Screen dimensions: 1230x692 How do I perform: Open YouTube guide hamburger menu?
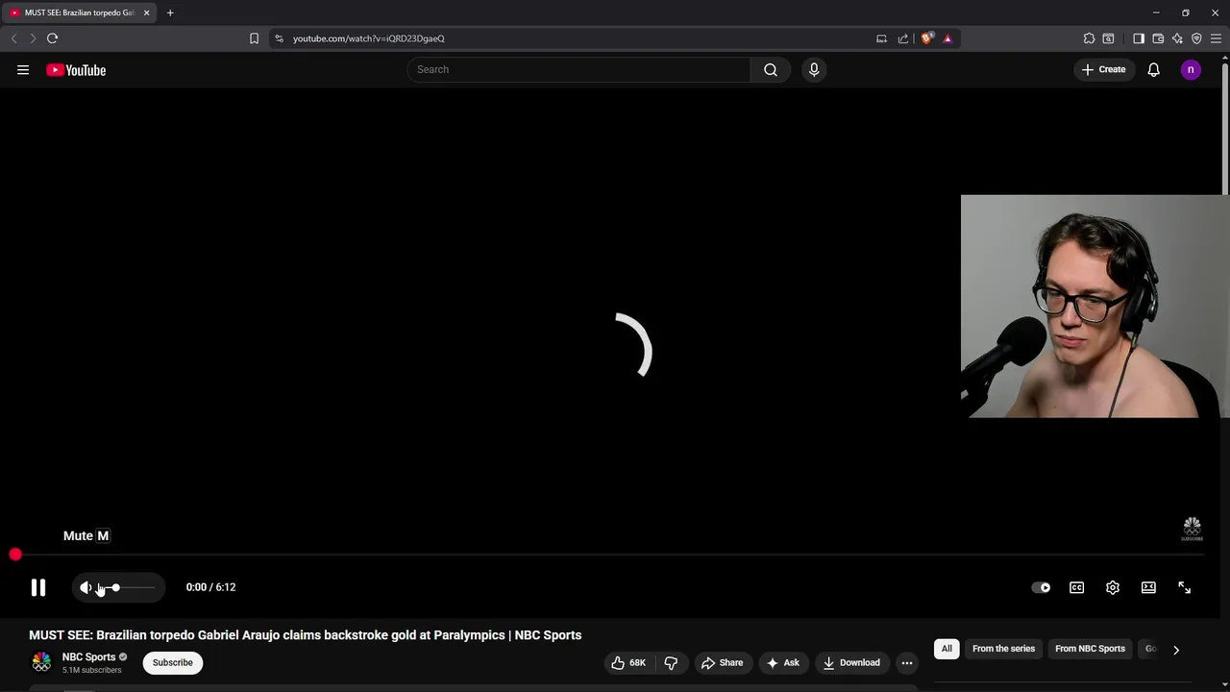(x=23, y=69)
